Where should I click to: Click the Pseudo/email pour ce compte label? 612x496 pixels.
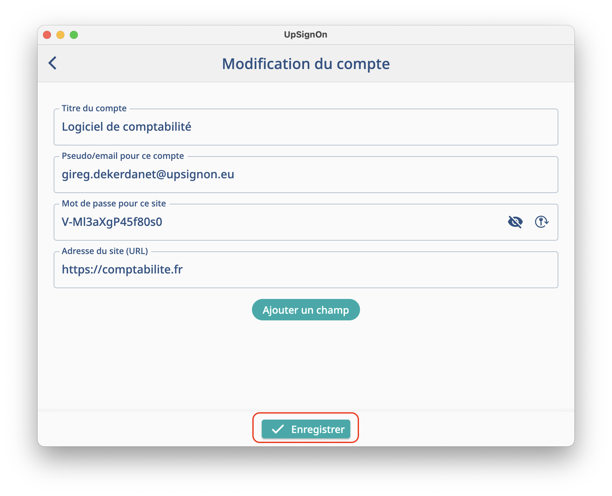pos(123,156)
